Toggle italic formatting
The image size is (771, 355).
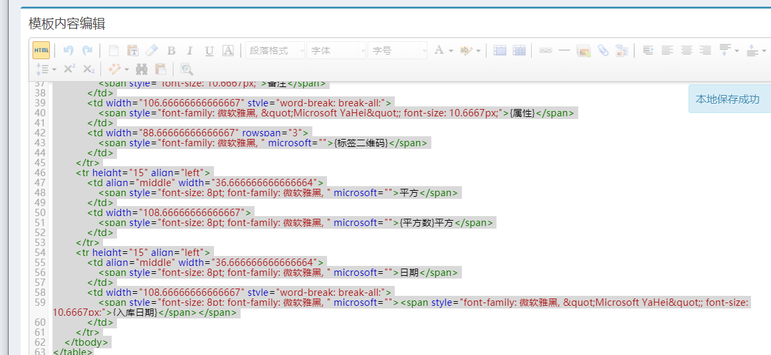(x=189, y=51)
